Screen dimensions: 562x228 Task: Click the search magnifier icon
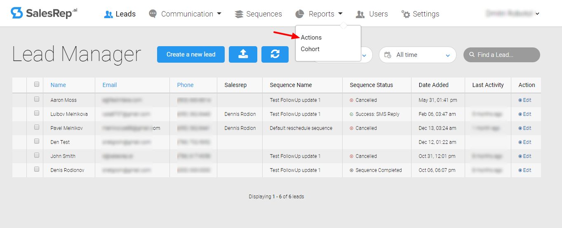472,55
